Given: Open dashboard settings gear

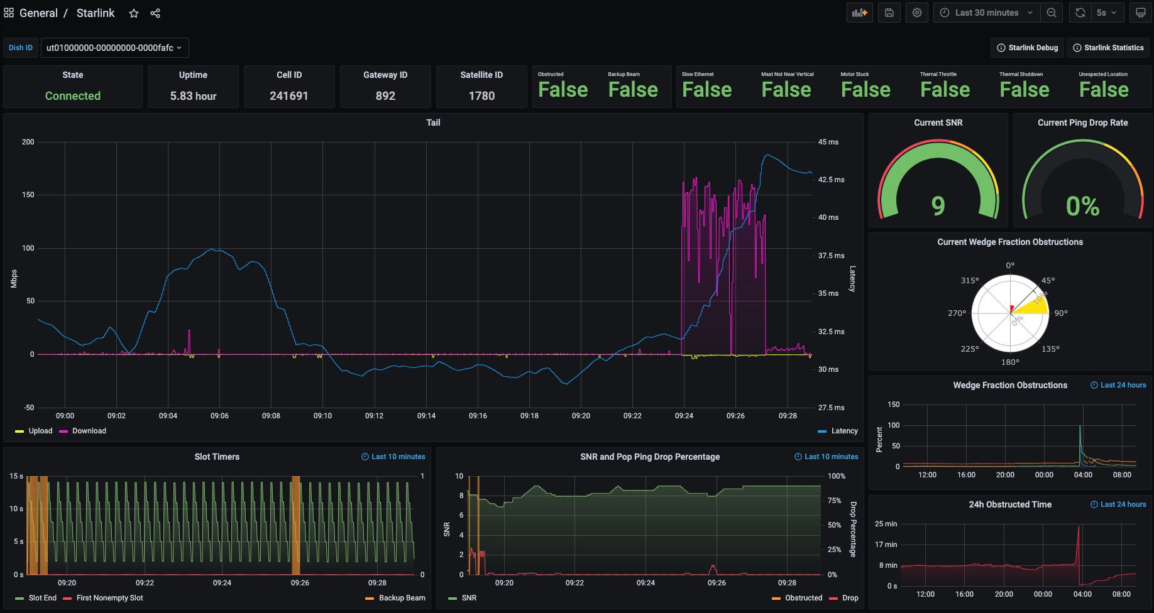Looking at the screenshot, I should point(917,13).
